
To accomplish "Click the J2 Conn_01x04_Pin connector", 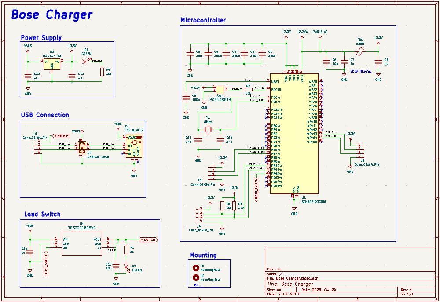I will click(x=361, y=151).
